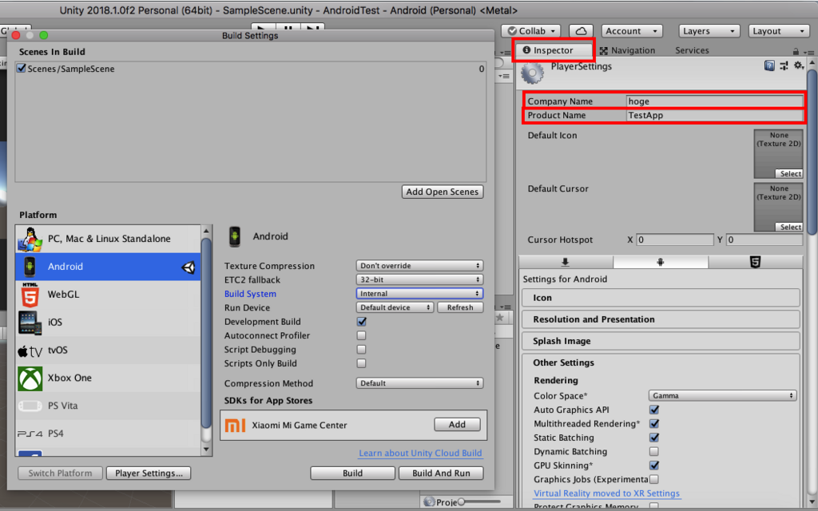This screenshot has height=511, width=818.
Task: Click Add Open Scenes button
Action: [x=443, y=192]
